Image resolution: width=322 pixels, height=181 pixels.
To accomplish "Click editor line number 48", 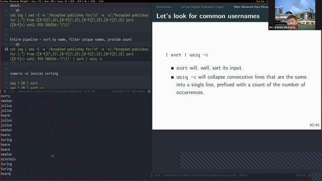I will pyautogui.click(x=7, y=49).
